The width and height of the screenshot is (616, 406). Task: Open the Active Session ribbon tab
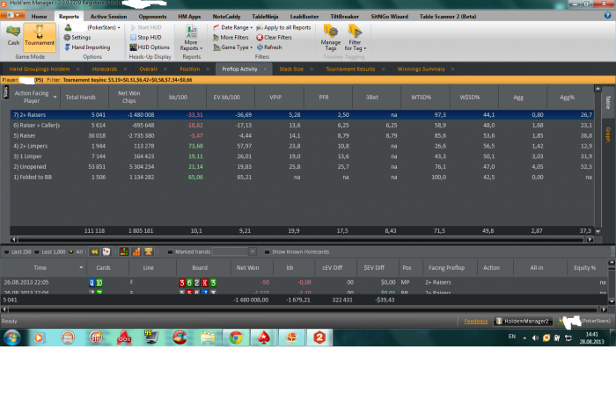point(108,17)
